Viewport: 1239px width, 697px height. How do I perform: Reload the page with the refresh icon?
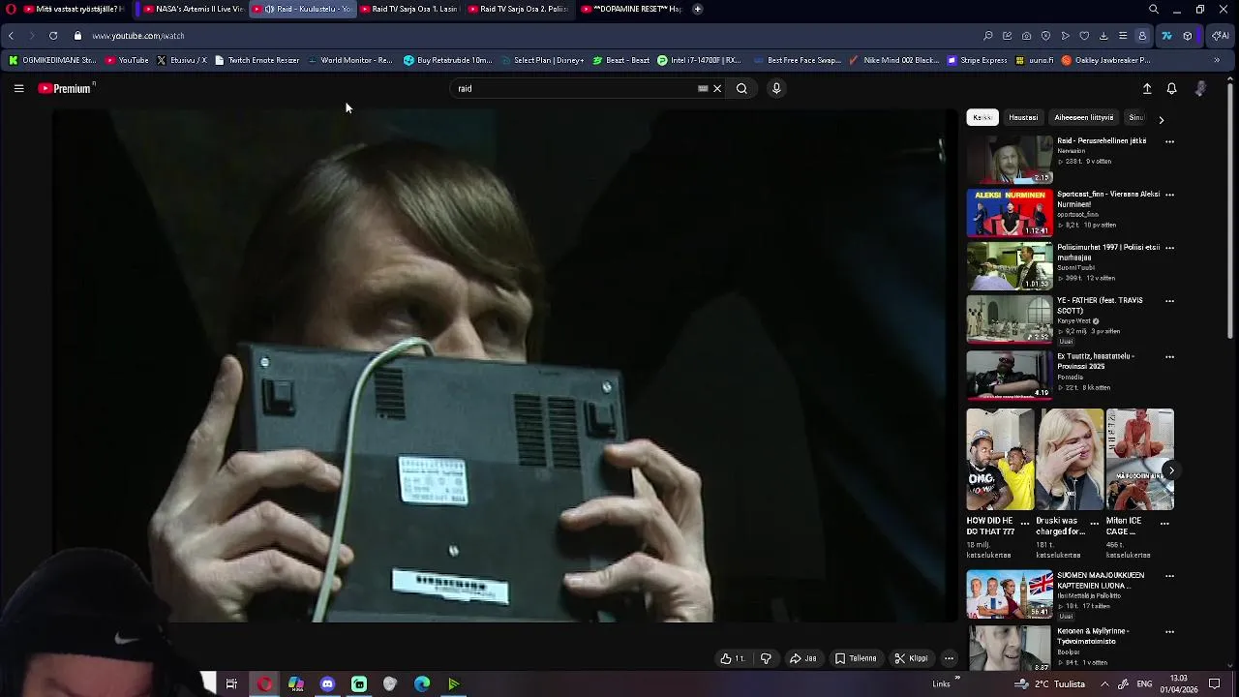(52, 36)
